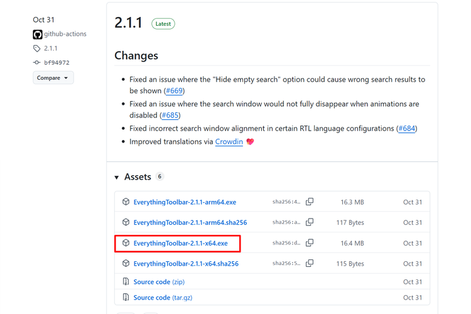The image size is (471, 314).
Task: Open issue #669 link
Action: click(x=174, y=91)
